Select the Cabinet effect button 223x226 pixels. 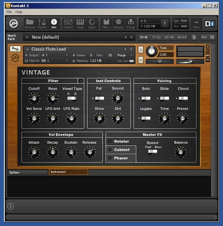tap(121, 150)
